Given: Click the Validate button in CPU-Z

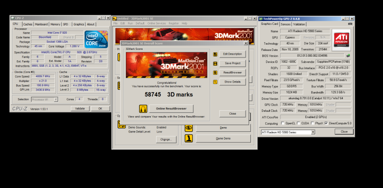Looking at the screenshot, I should point(80,108).
